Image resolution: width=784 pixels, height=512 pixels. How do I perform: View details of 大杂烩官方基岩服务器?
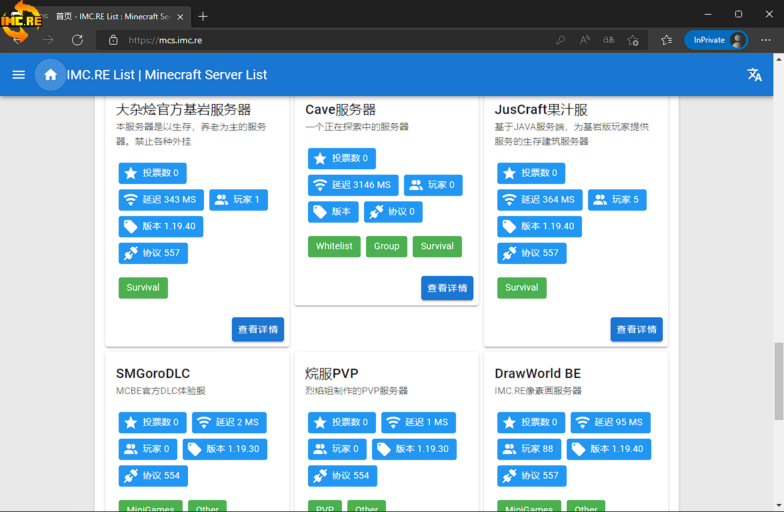pyautogui.click(x=257, y=329)
